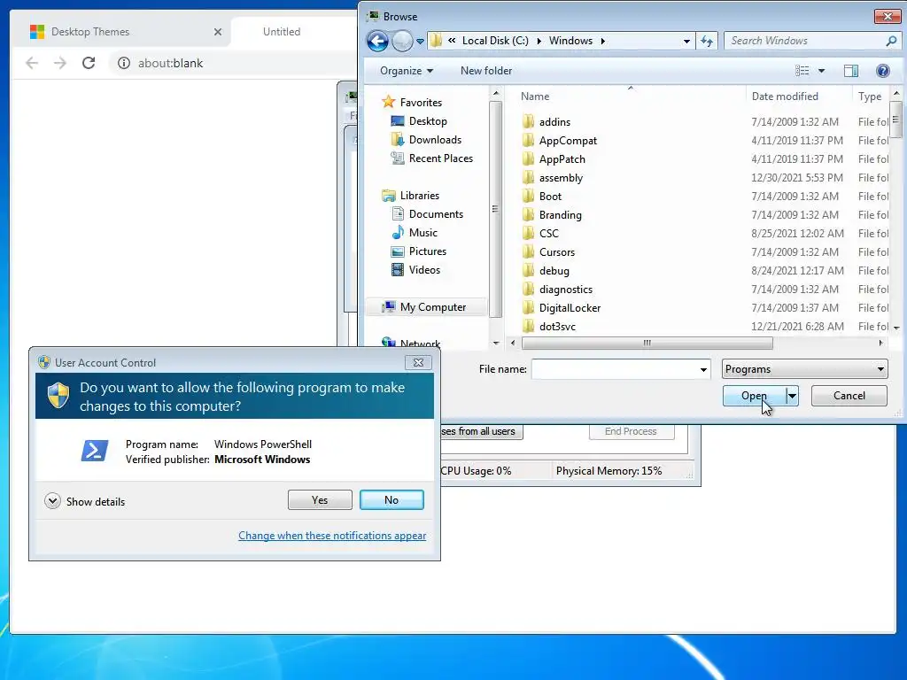Switch to Desktop Themes browser tab
Image resolution: width=907 pixels, height=680 pixels.
(x=90, y=32)
